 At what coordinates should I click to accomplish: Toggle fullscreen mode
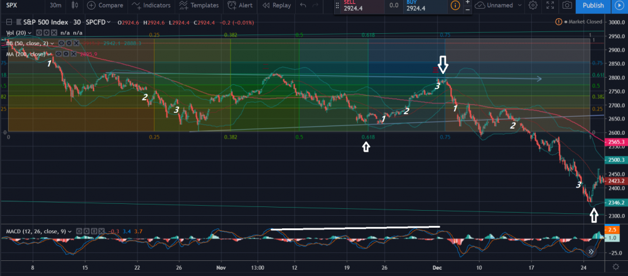(550, 6)
